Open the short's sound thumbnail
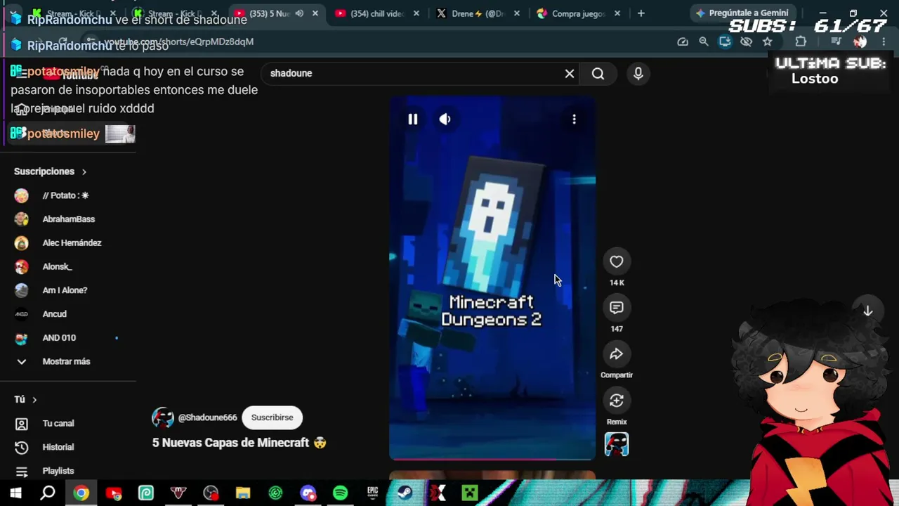Screen dimensions: 899x506 pos(617,444)
